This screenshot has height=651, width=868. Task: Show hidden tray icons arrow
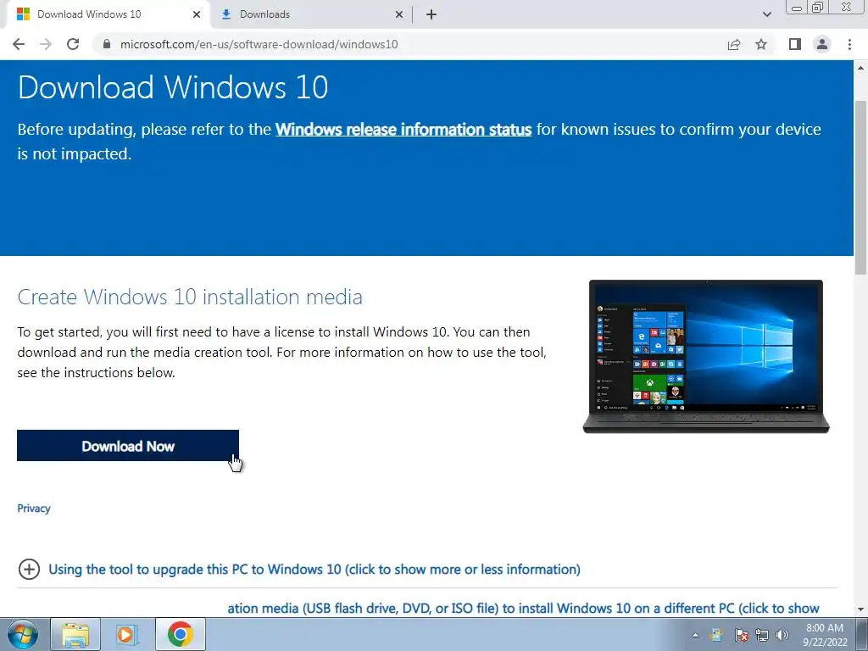695,635
